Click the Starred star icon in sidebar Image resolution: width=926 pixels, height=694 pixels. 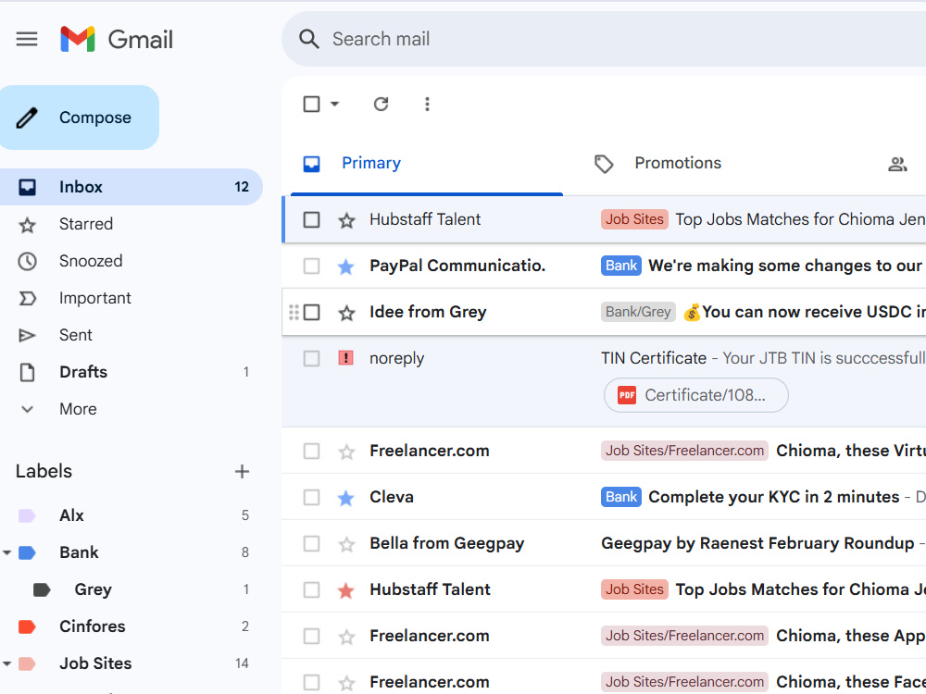coord(27,225)
